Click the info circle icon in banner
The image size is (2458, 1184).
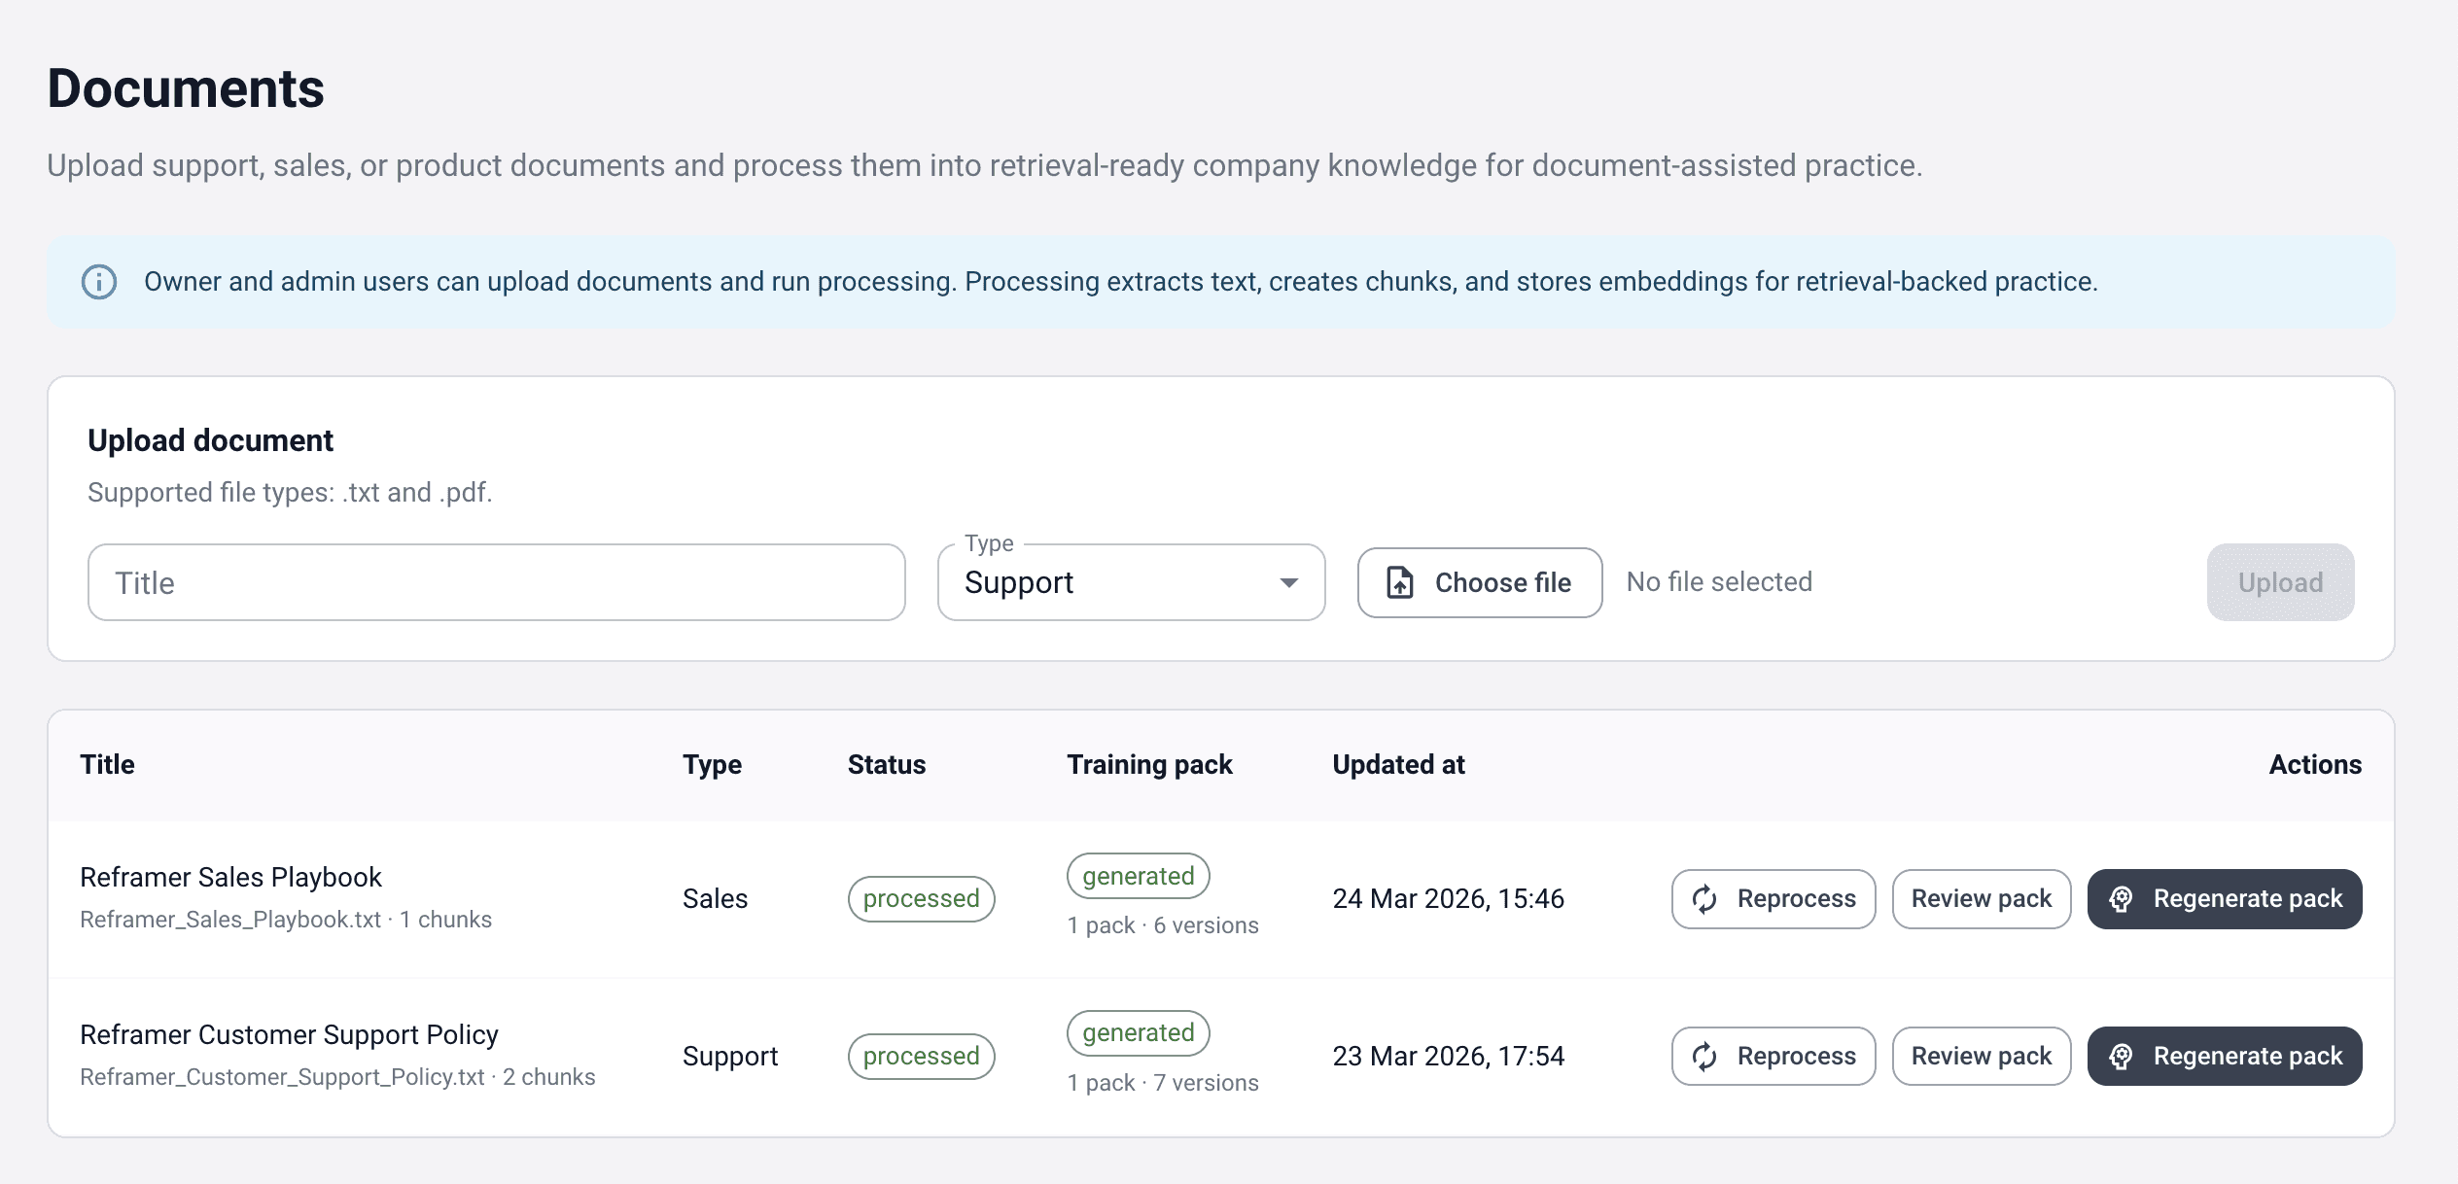[x=99, y=282]
